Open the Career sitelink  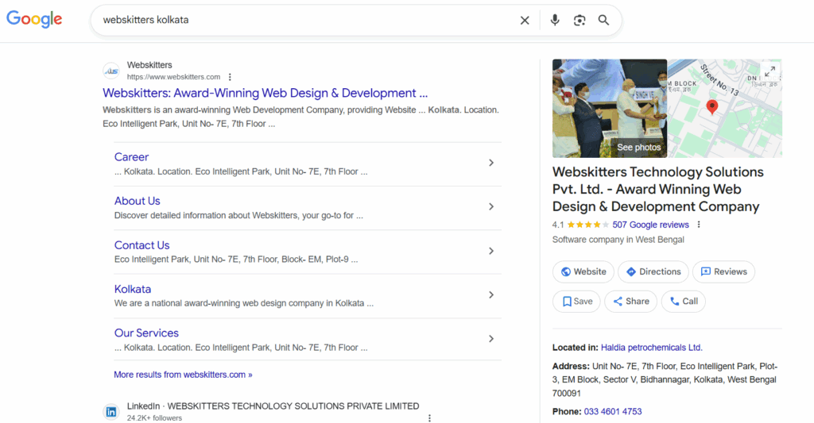[x=131, y=157]
